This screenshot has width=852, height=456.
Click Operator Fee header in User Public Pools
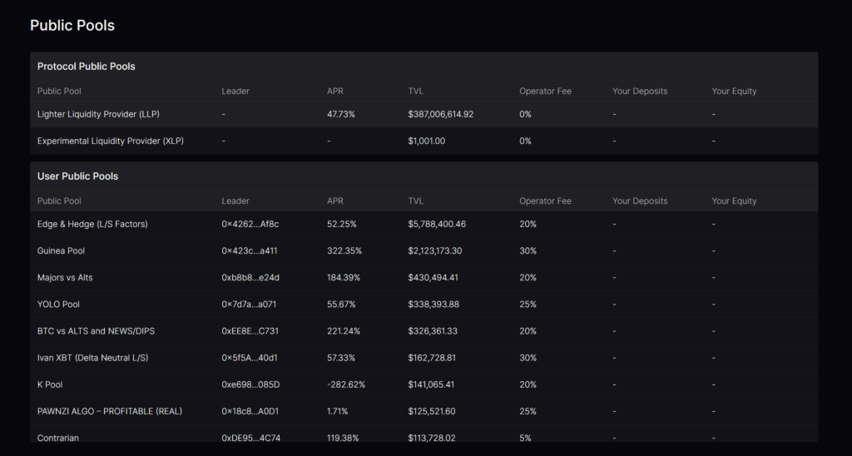pyautogui.click(x=545, y=201)
